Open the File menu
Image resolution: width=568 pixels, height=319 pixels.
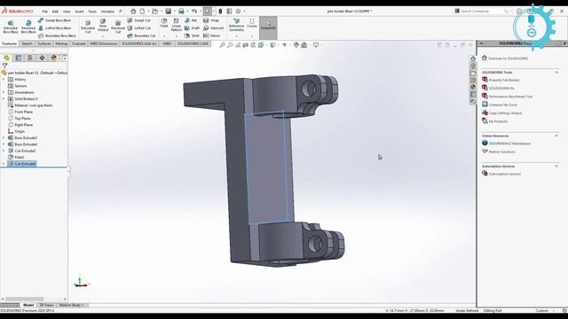click(x=45, y=12)
